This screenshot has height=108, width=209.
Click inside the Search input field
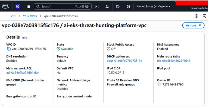pos(63,7)
